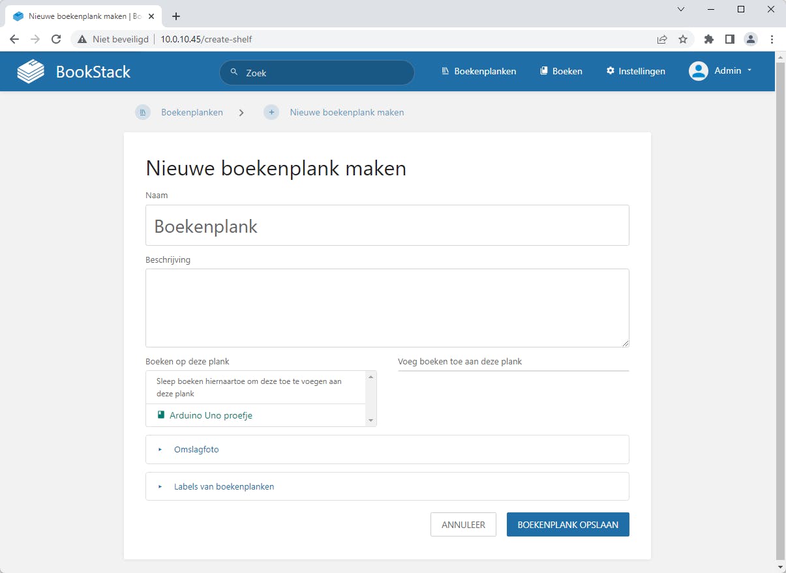This screenshot has width=786, height=573.
Task: Click the page vertical scrollbar
Action: 780,312
